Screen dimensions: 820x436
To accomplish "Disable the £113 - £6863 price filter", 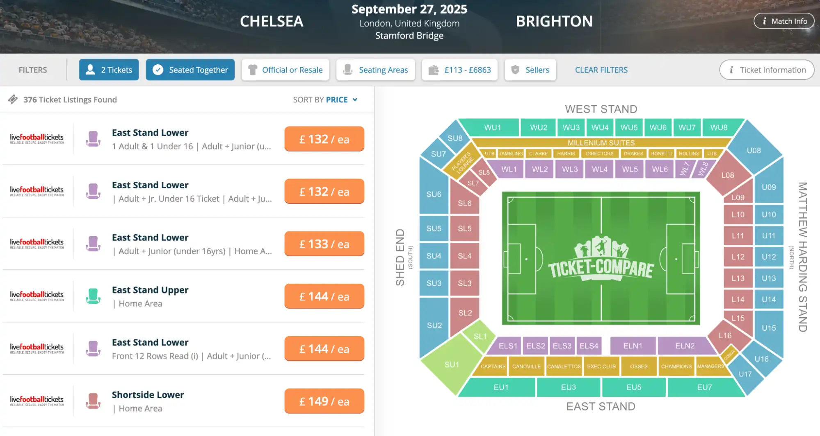I will click(459, 70).
